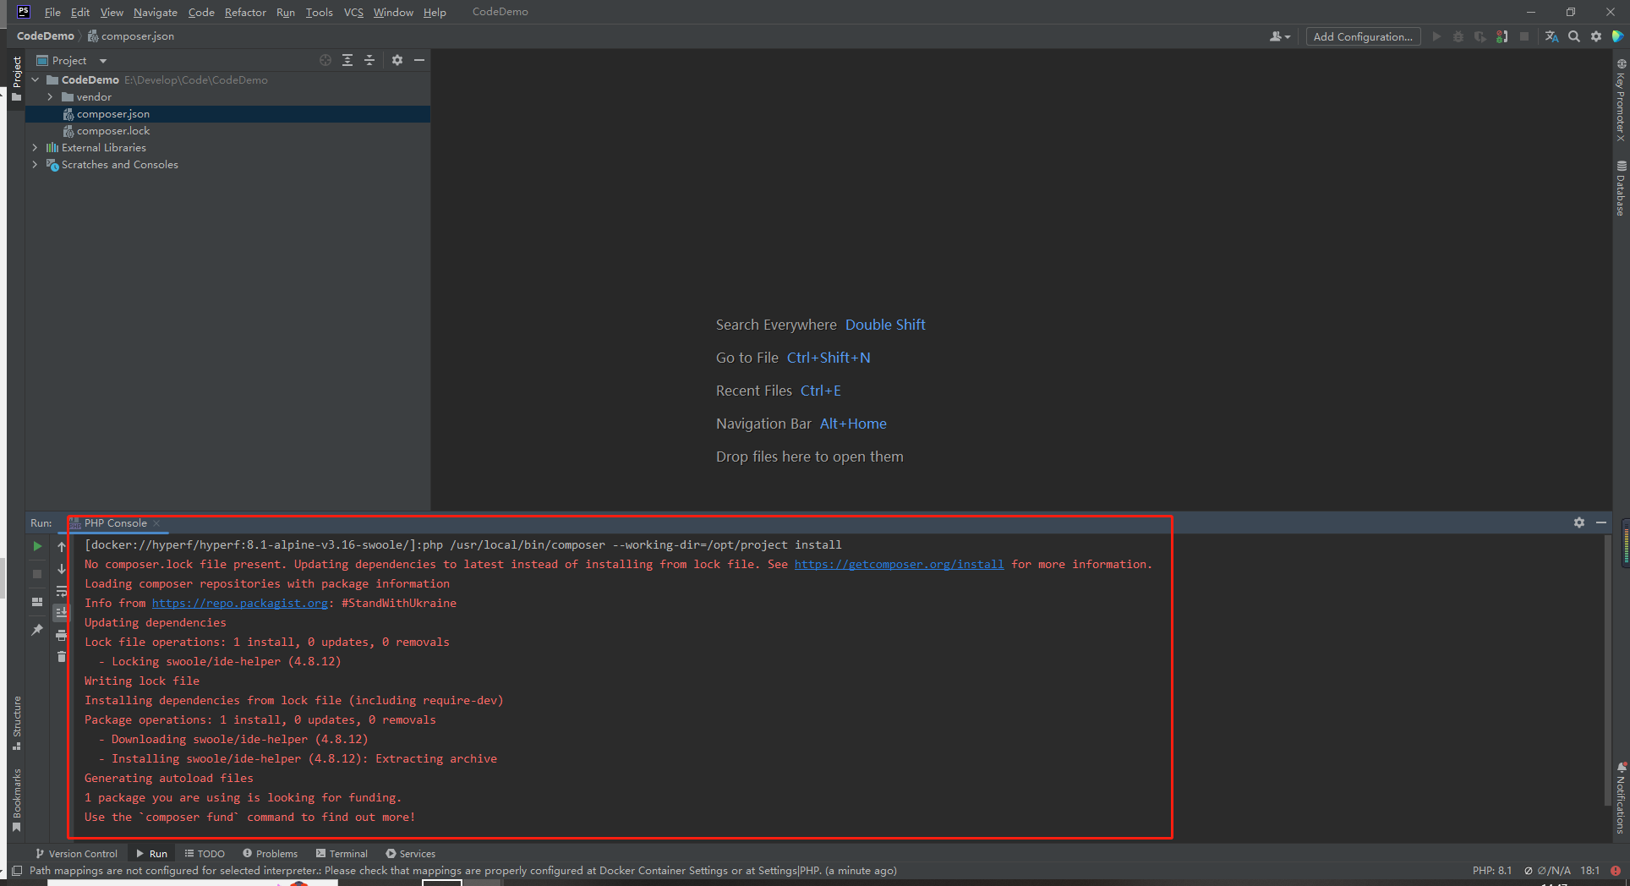
Task: Open Search Everywhere magnifier icon
Action: (x=1574, y=36)
